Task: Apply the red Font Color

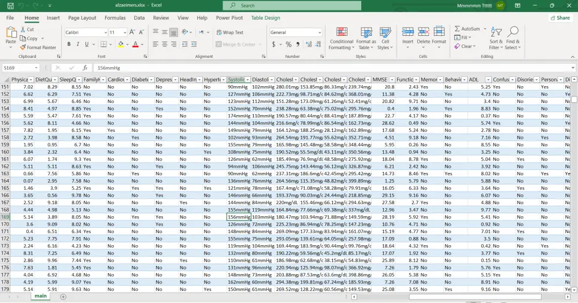Action: [135, 44]
